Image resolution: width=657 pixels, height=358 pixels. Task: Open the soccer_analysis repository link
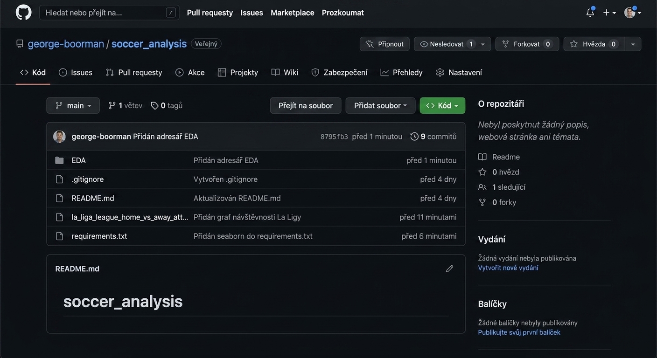149,44
